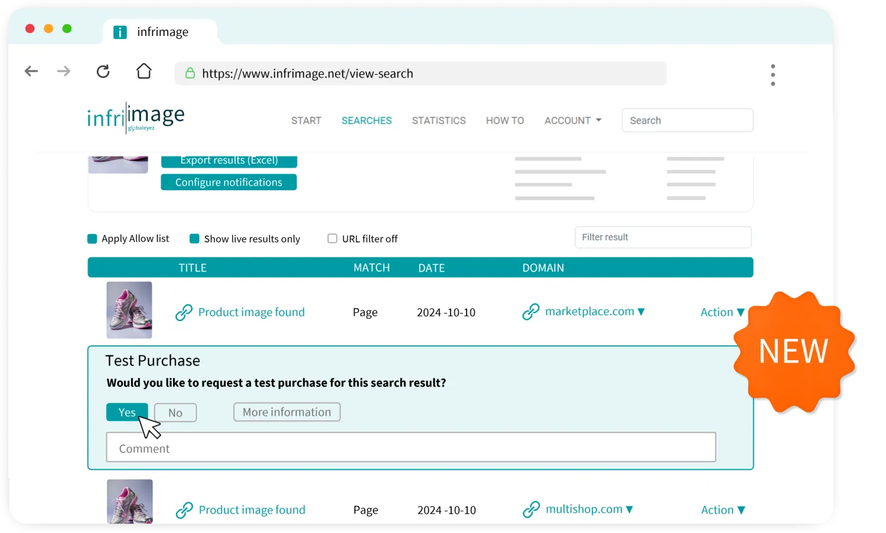Toggle Show live results only checkbox

(194, 238)
